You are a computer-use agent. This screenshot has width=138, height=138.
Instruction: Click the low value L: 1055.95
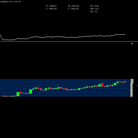click(x=73, y=9)
